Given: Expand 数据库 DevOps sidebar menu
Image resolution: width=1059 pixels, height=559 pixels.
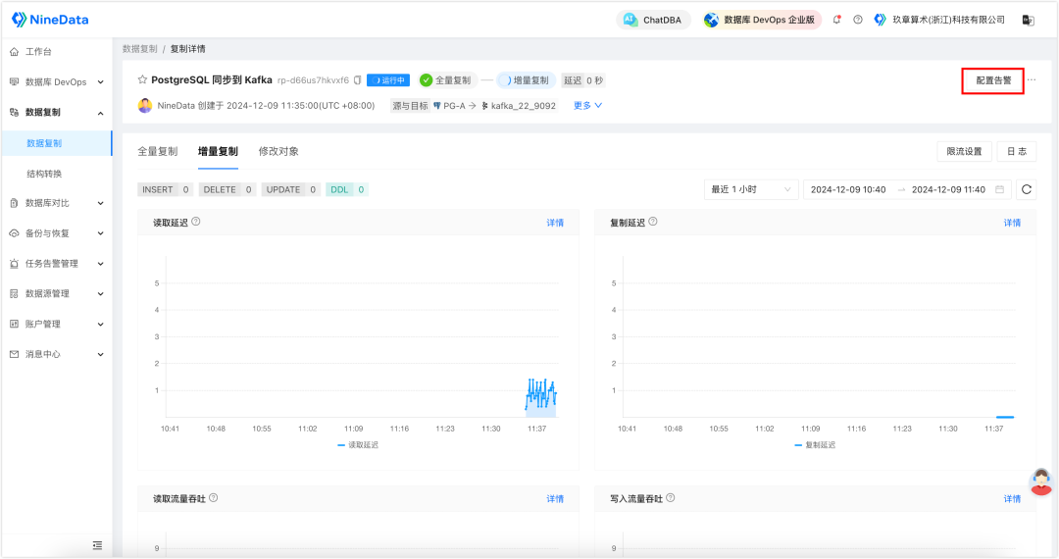Looking at the screenshot, I should (57, 81).
